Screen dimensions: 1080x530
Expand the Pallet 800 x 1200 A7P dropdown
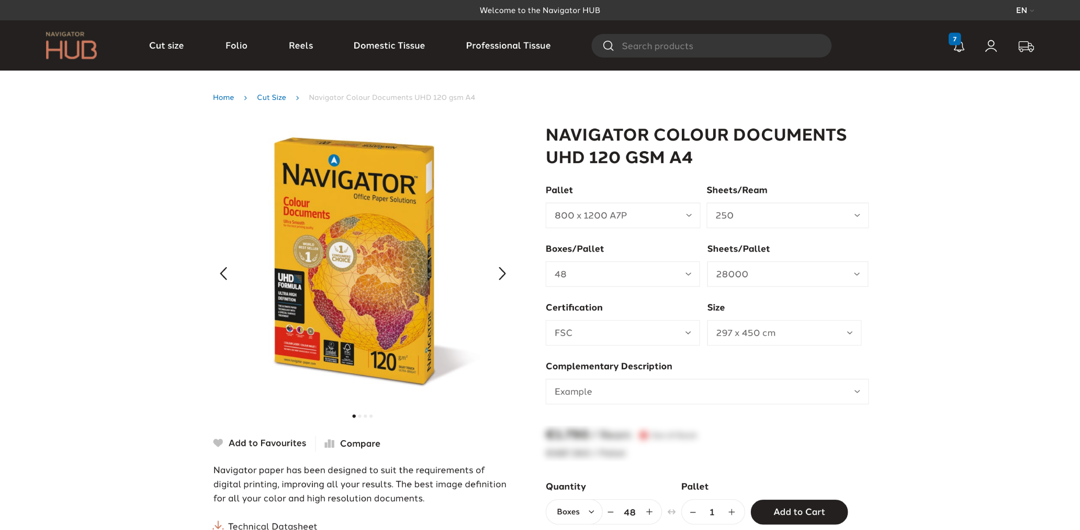click(x=623, y=215)
